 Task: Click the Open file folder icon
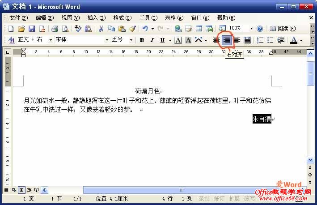coord(21,29)
